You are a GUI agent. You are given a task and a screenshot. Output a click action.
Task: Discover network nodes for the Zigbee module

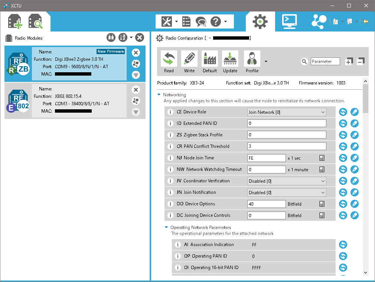[x=136, y=64]
